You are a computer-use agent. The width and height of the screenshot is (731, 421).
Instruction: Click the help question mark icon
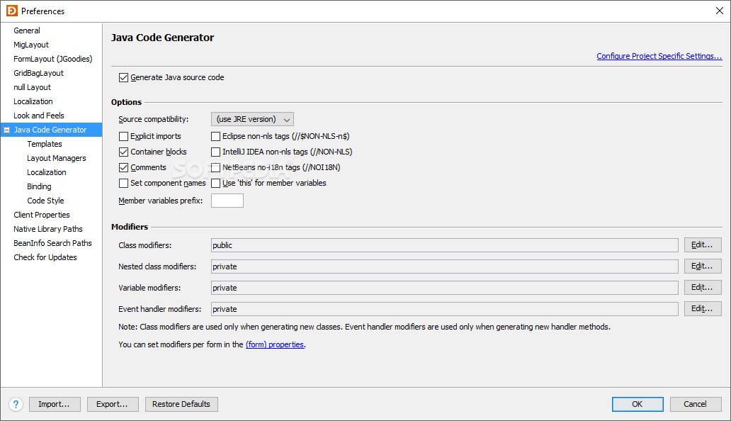(x=16, y=404)
